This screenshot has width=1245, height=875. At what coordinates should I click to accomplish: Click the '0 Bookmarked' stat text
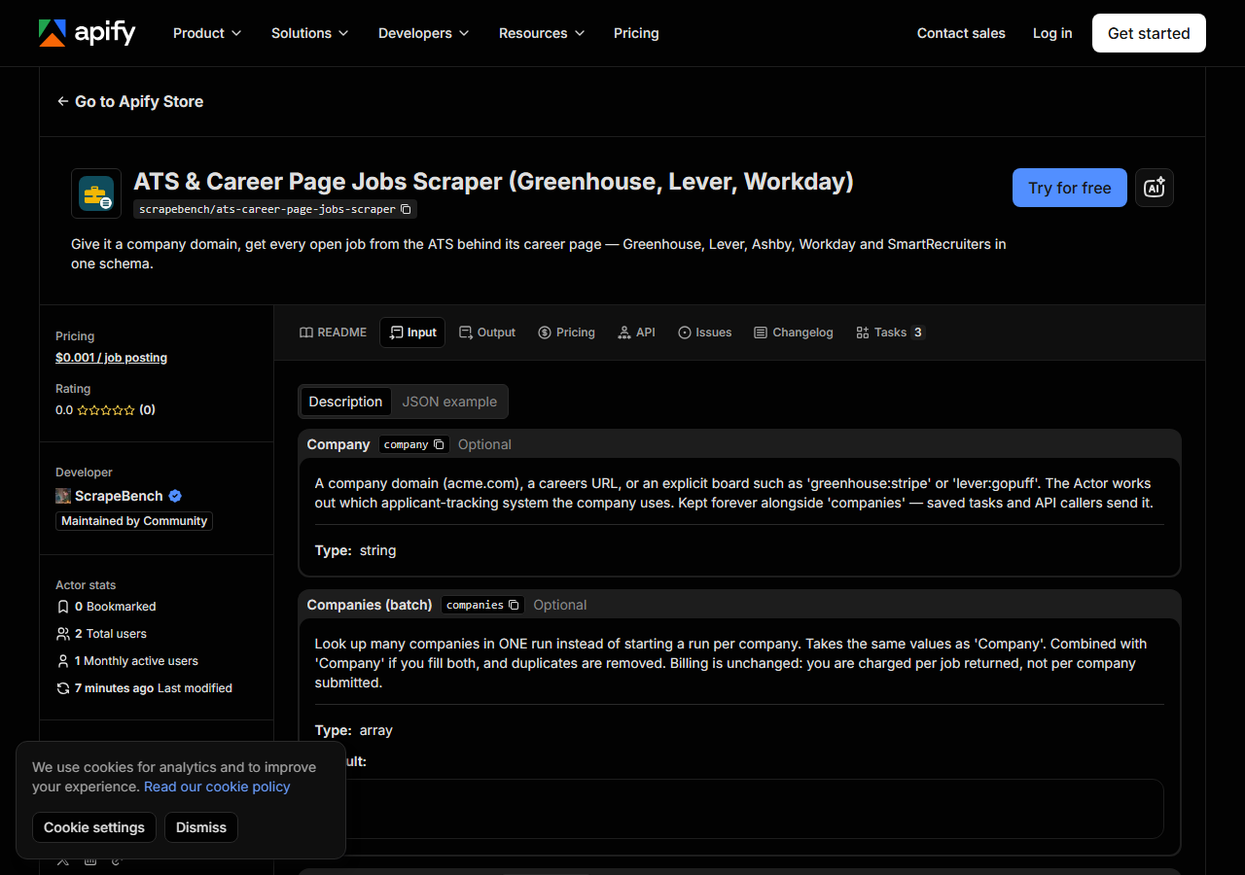(x=116, y=607)
